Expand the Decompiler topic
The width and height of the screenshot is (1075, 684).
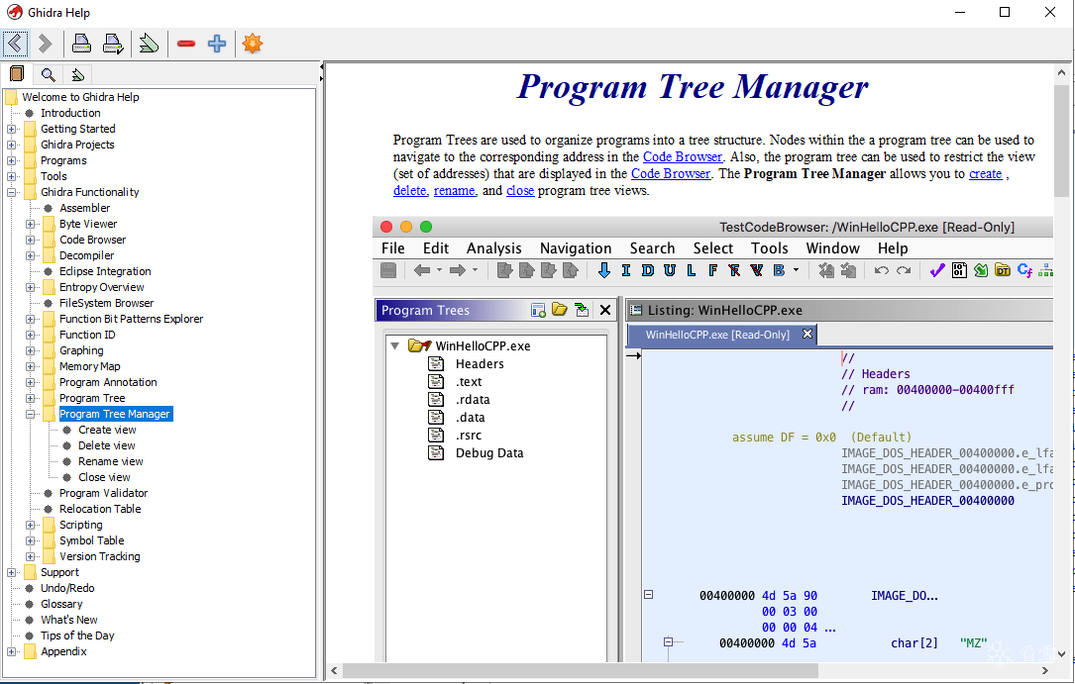(30, 255)
